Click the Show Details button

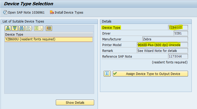[x=75, y=102]
